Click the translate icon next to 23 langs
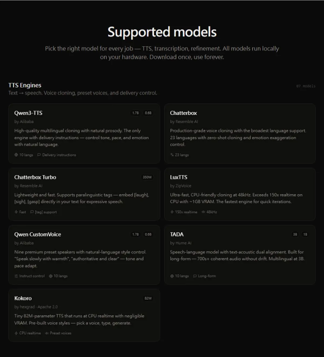The image size is (324, 357). click(x=172, y=155)
